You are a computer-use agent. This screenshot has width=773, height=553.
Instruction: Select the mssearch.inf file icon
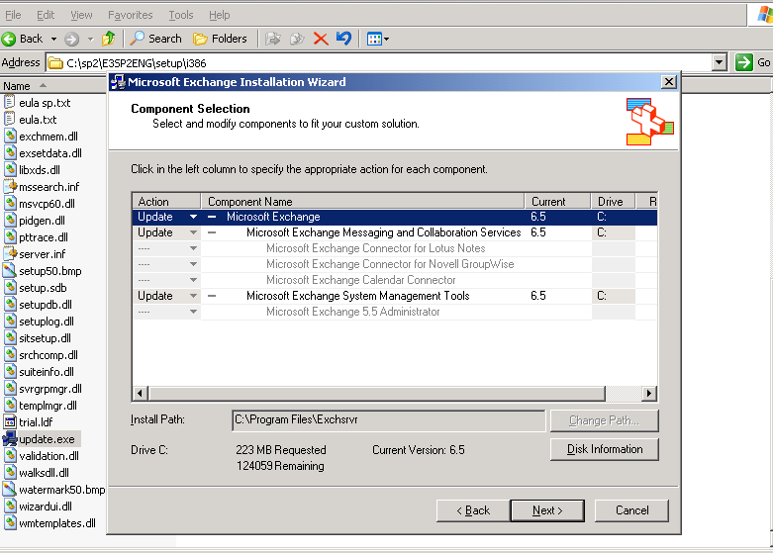coord(10,186)
